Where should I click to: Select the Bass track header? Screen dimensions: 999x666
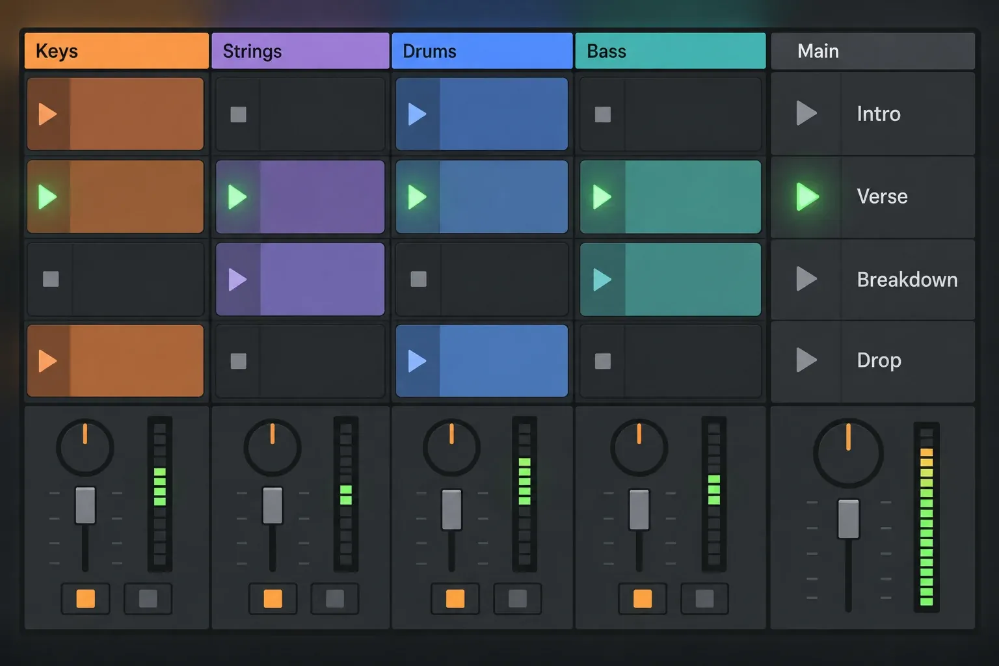(671, 51)
